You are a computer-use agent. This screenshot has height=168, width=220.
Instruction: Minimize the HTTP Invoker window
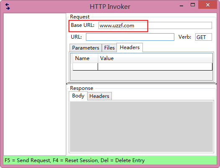(x=181, y=5)
